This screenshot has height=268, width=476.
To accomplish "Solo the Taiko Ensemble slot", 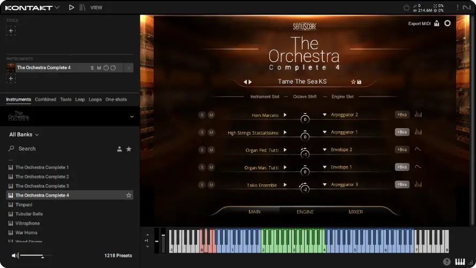I will pos(202,184).
